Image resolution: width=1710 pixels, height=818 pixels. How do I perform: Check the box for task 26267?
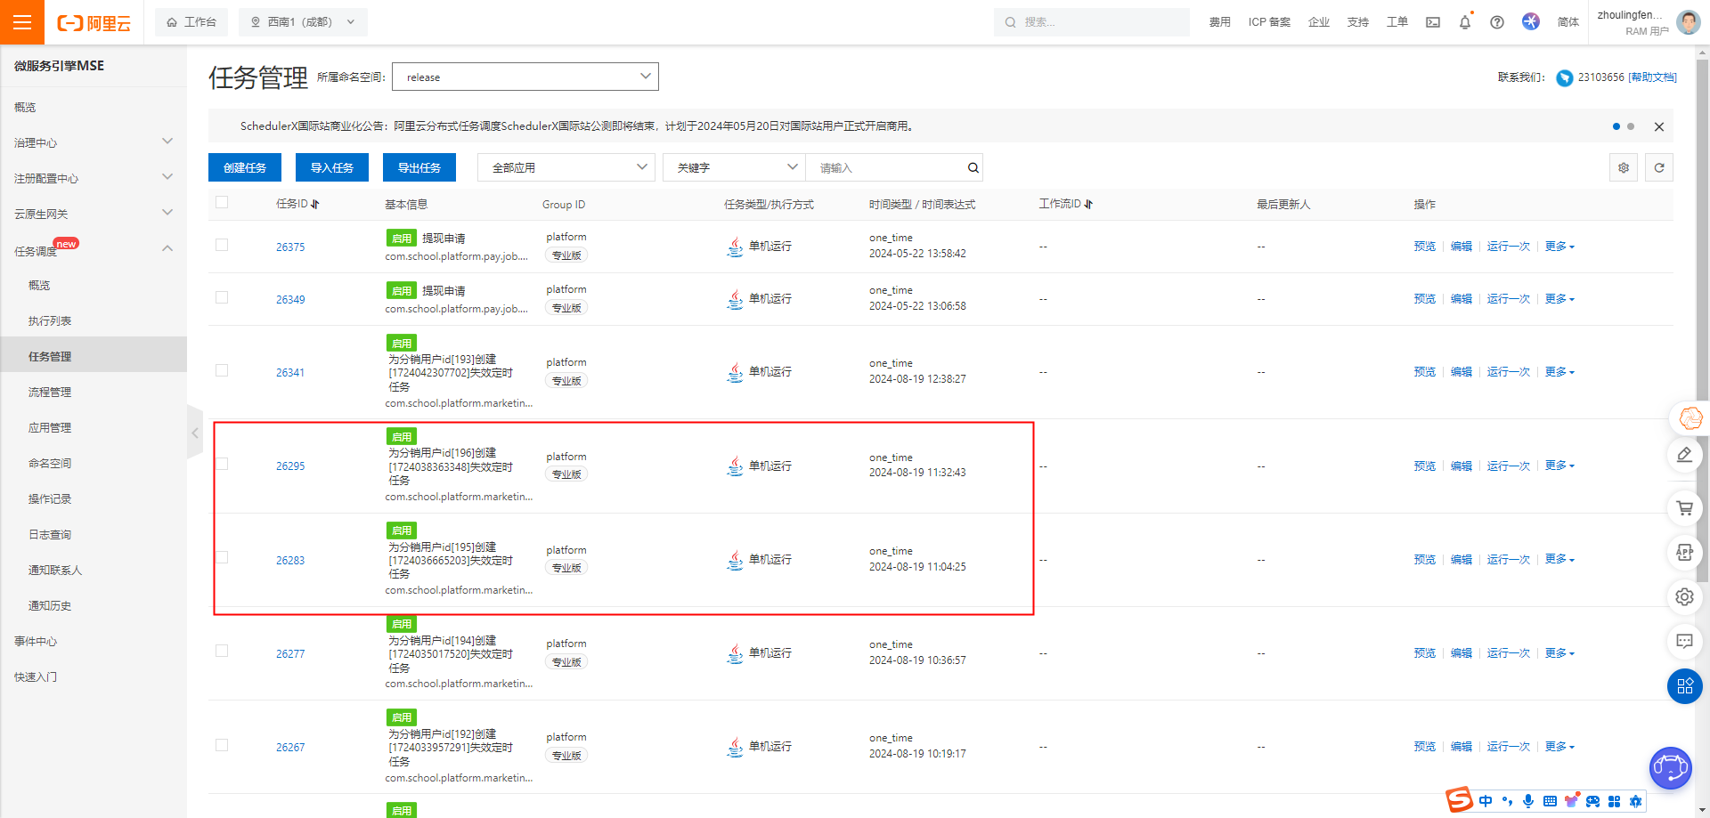[x=222, y=745]
